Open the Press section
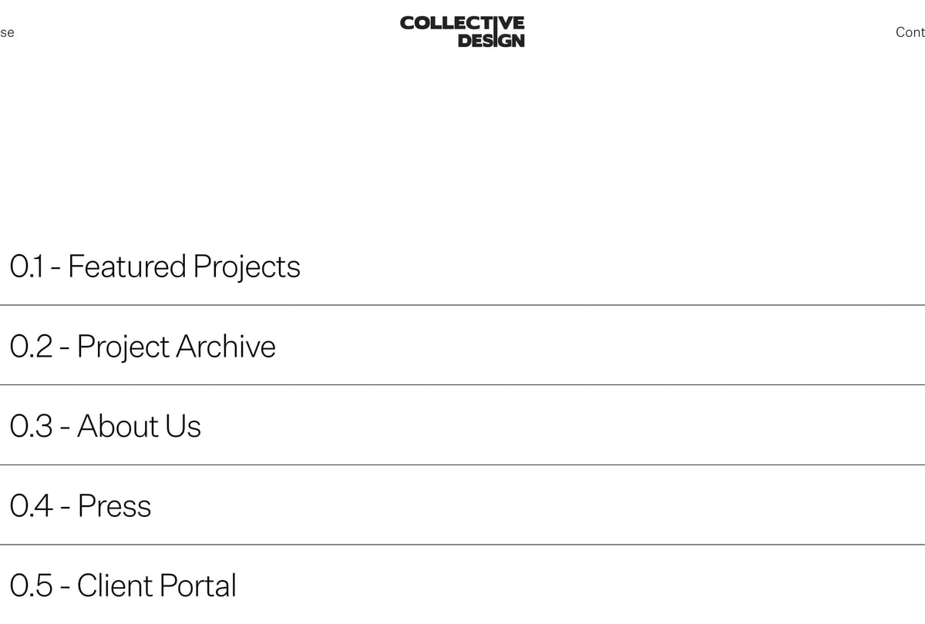925x624 pixels. tap(80, 507)
